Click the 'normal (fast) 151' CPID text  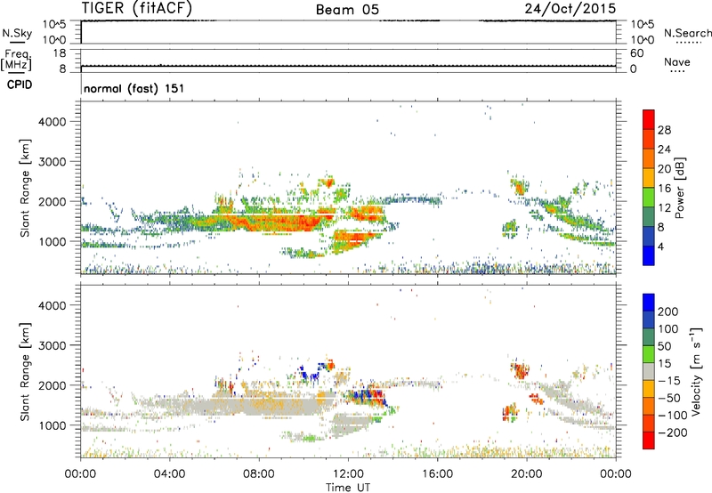pyautogui.click(x=134, y=88)
